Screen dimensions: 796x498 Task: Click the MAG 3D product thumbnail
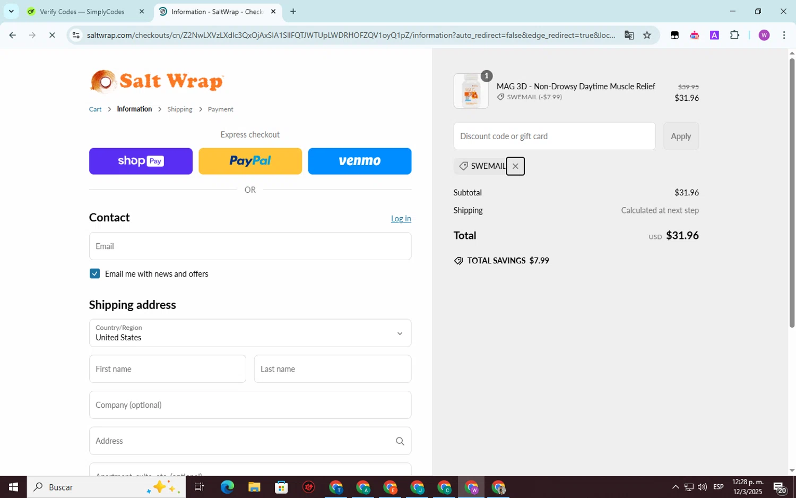pyautogui.click(x=471, y=91)
